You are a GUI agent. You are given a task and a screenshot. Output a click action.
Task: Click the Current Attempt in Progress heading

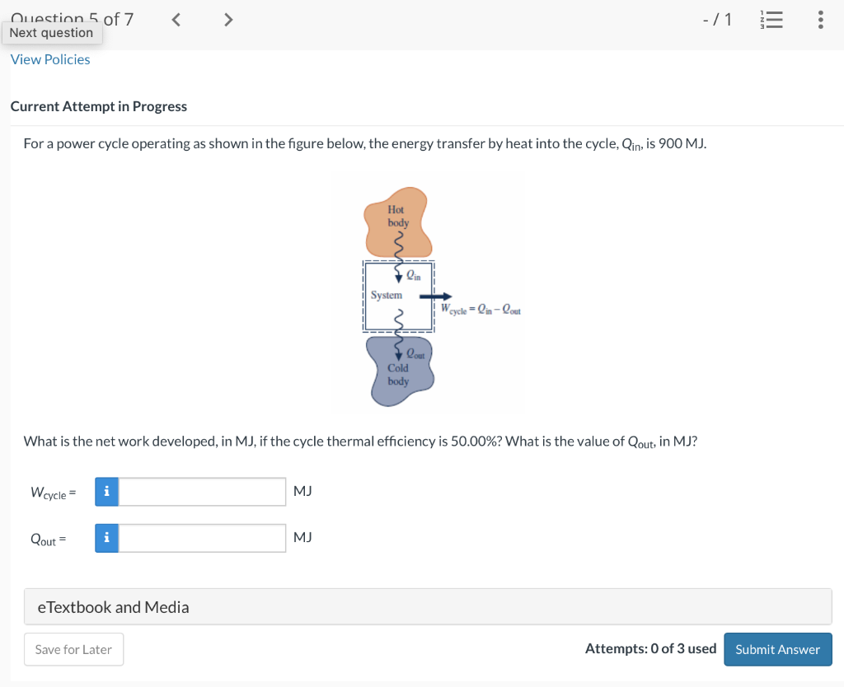point(99,106)
